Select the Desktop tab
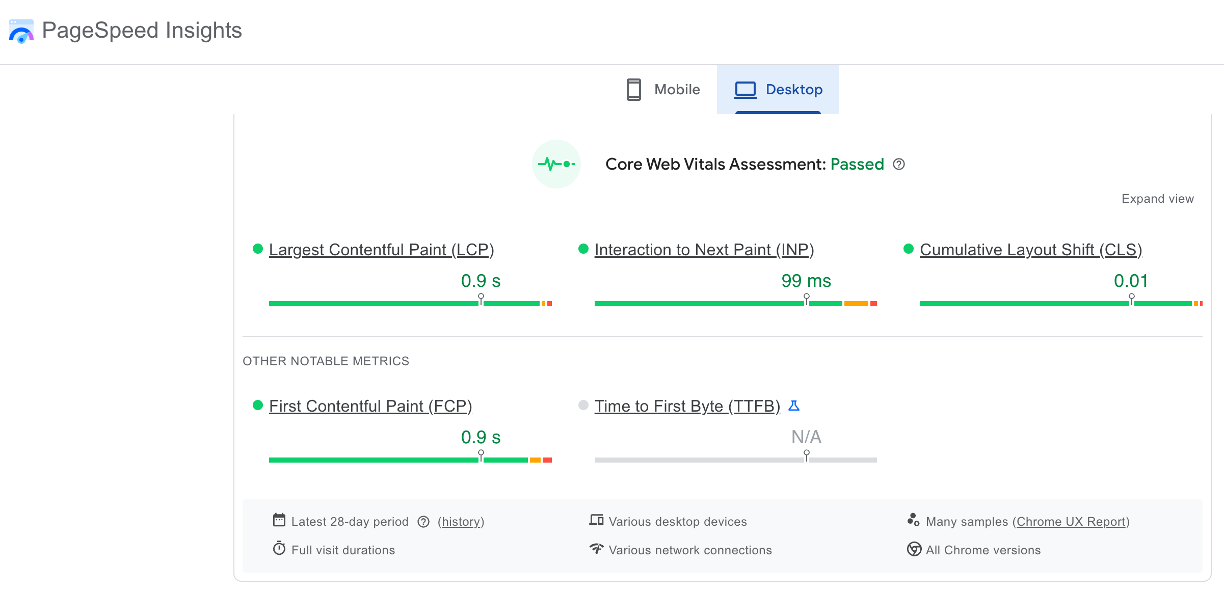 778,90
